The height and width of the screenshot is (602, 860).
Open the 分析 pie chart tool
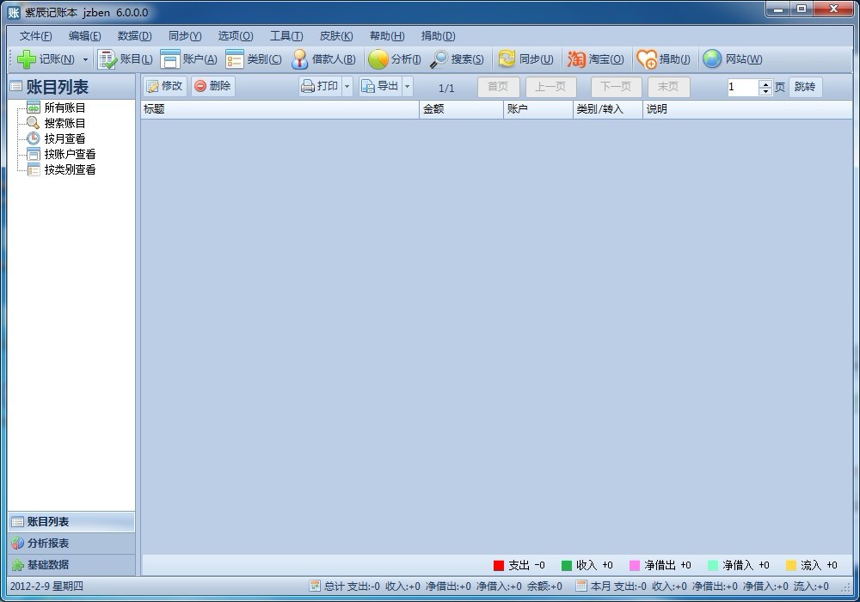click(378, 59)
